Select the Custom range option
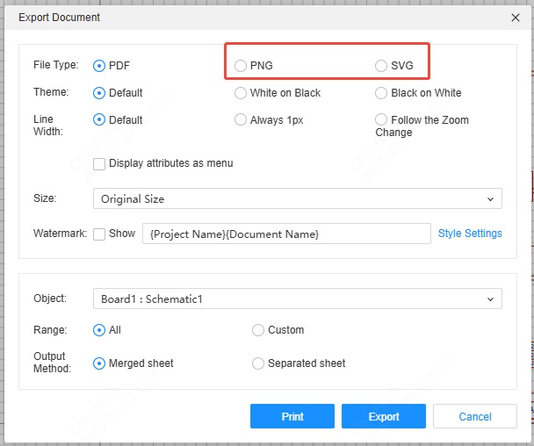Image resolution: width=534 pixels, height=446 pixels. click(258, 330)
